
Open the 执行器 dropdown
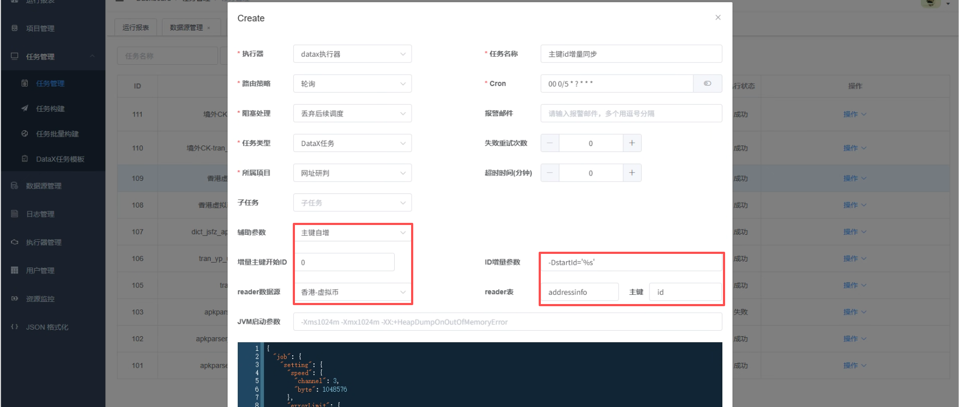click(352, 54)
